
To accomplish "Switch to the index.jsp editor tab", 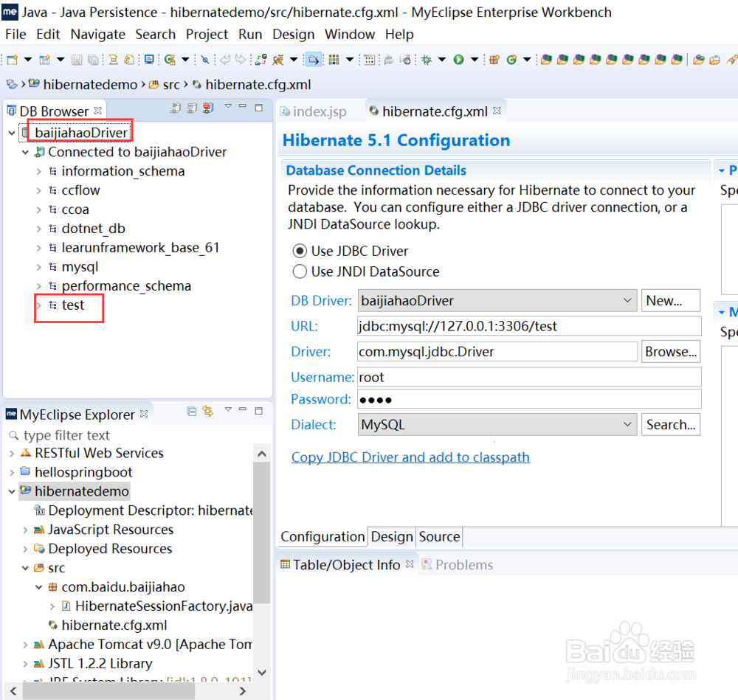I will click(314, 111).
